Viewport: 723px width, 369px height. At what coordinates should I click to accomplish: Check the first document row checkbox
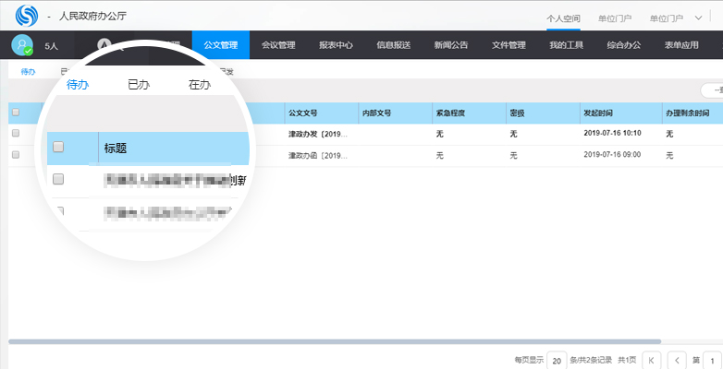click(15, 134)
